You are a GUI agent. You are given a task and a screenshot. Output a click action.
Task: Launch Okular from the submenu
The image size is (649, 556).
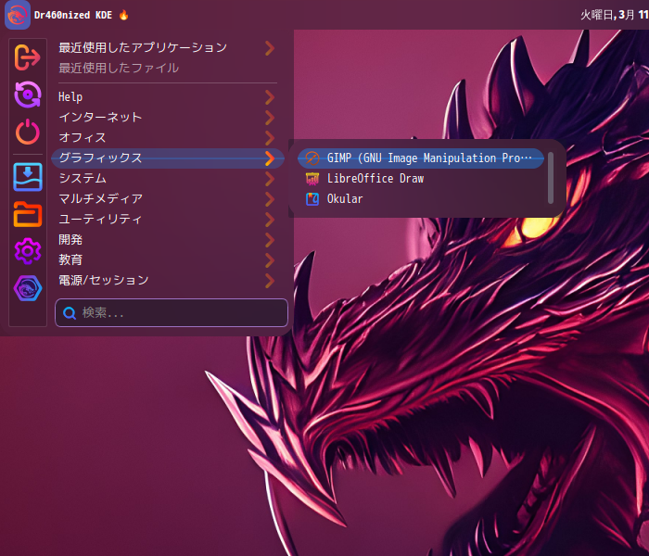click(x=421, y=199)
